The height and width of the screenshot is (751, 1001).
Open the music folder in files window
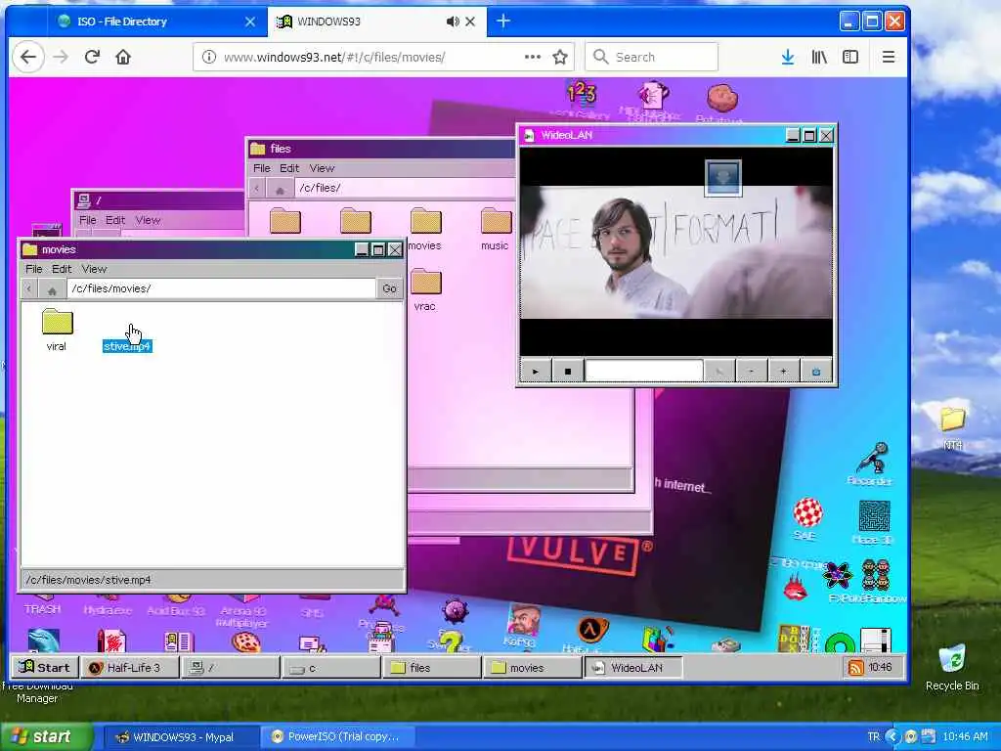coord(496,228)
